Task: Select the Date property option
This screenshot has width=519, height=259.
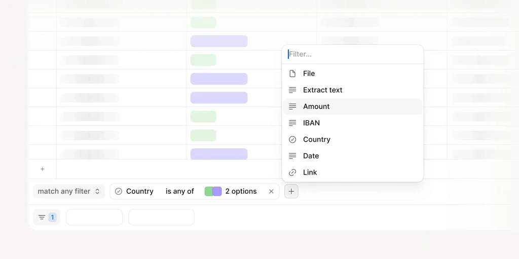Action: [x=353, y=156]
